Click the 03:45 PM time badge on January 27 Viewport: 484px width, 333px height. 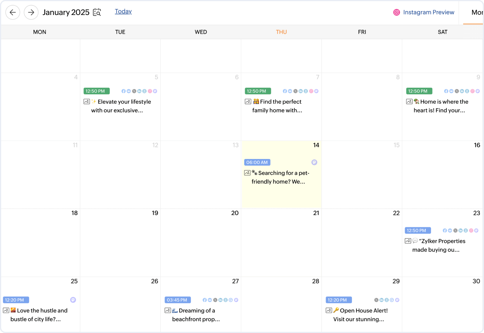pos(178,300)
